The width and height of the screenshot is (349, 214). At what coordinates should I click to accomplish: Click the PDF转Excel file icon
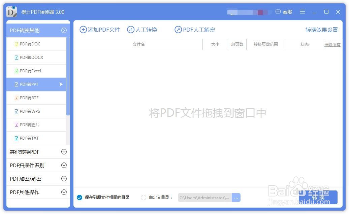point(17,71)
